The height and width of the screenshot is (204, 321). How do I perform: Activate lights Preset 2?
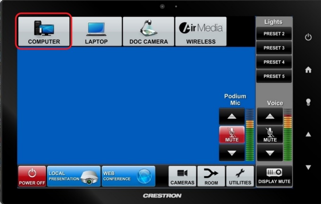point(274,34)
